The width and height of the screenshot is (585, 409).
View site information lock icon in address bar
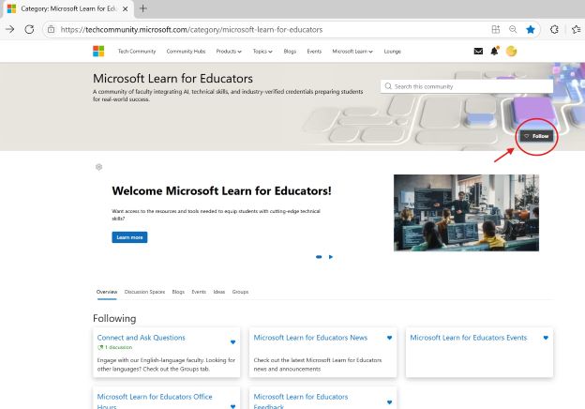click(x=52, y=29)
